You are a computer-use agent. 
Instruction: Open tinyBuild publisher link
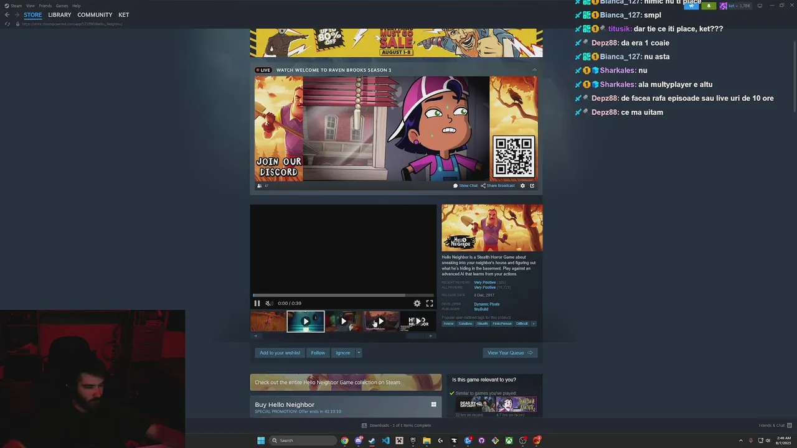(x=481, y=309)
